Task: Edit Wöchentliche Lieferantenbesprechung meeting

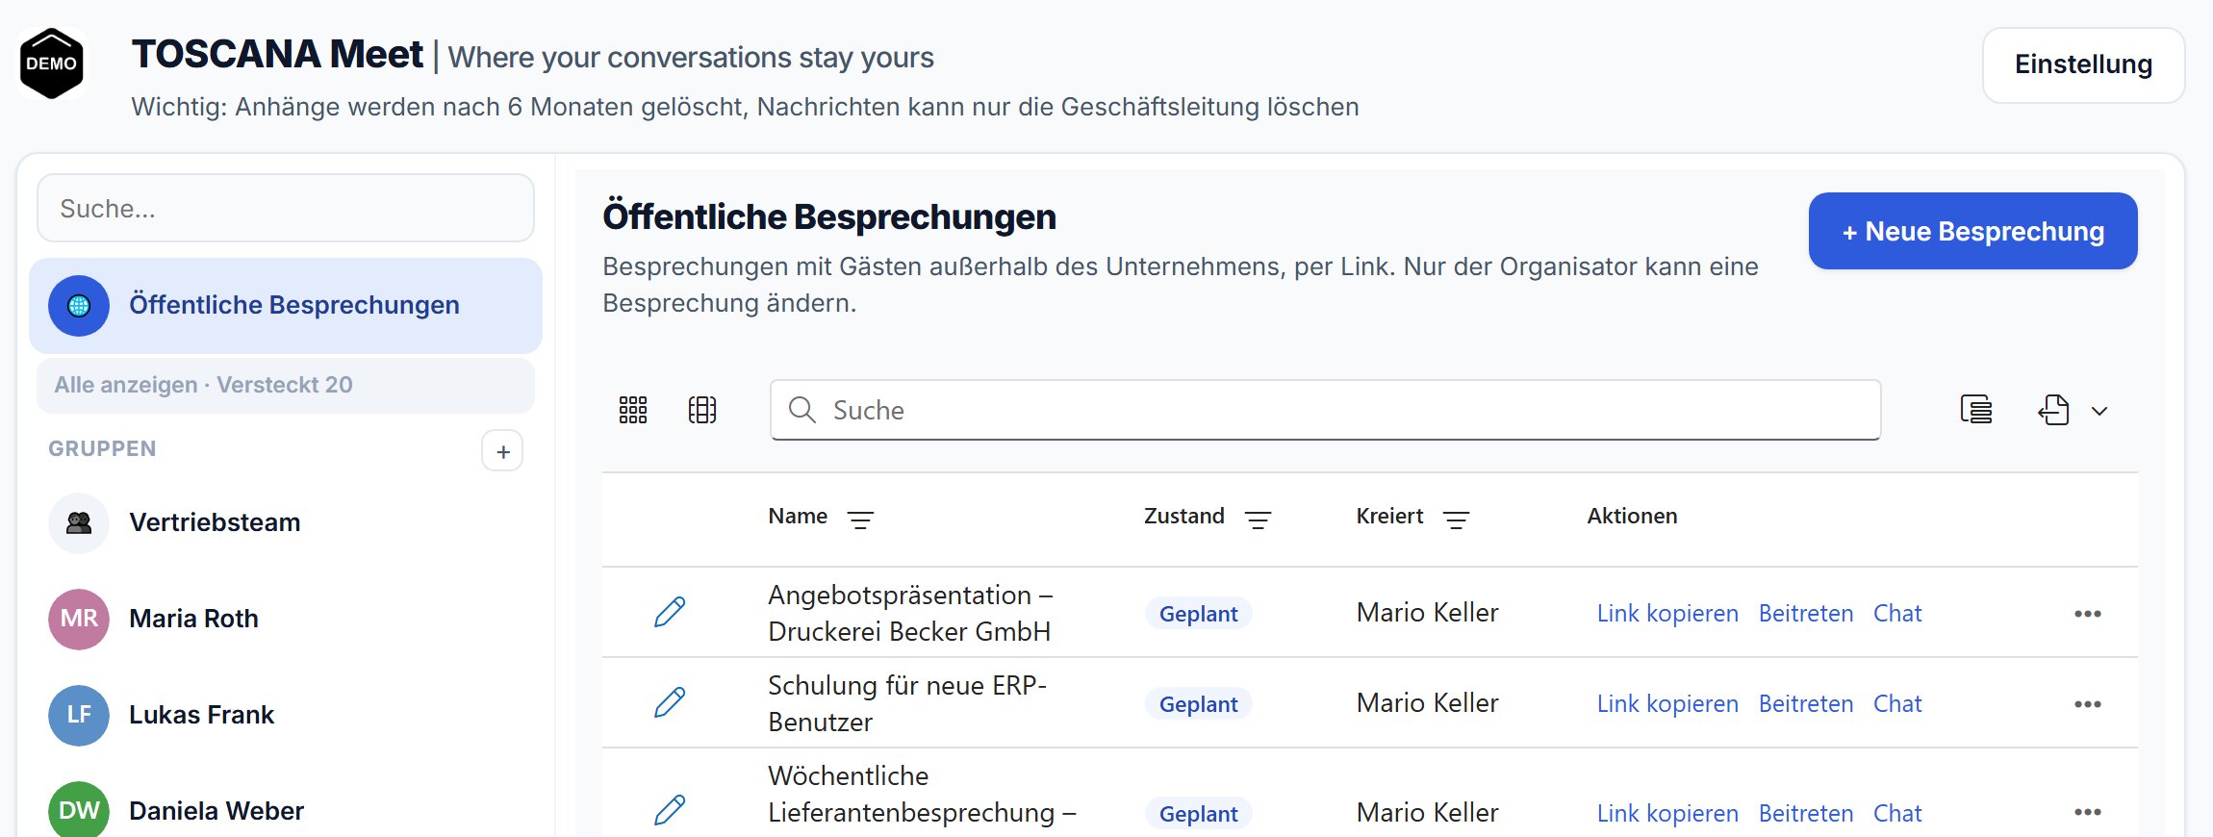Action: [670, 810]
